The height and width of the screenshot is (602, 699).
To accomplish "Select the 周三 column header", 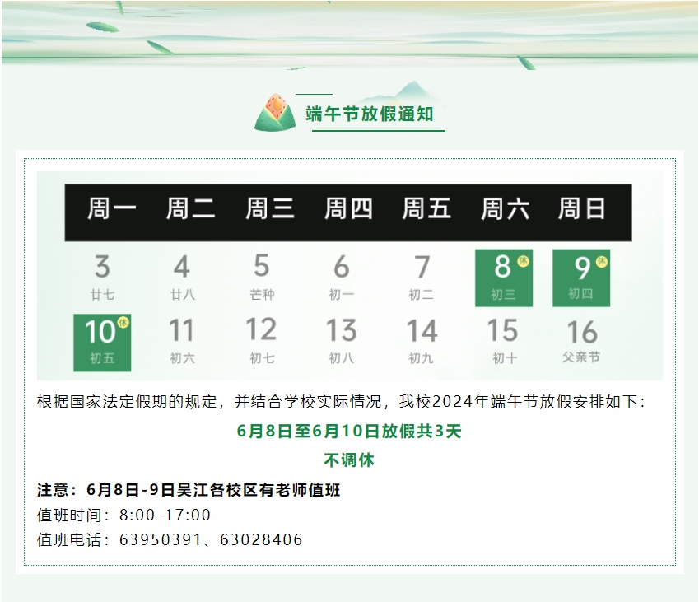I will [x=270, y=208].
